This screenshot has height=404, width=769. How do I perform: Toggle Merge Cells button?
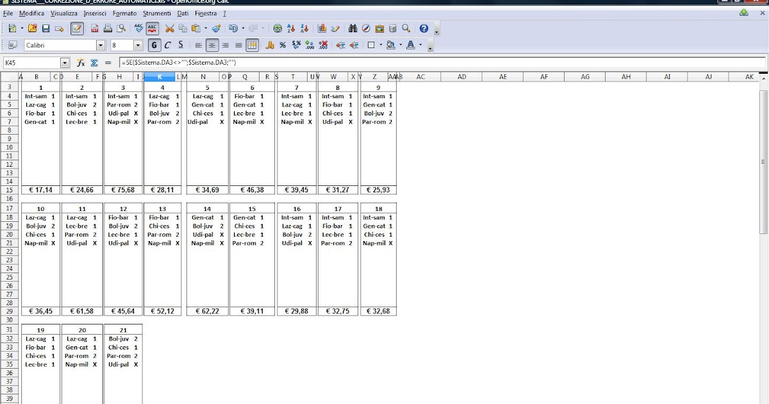pos(252,45)
